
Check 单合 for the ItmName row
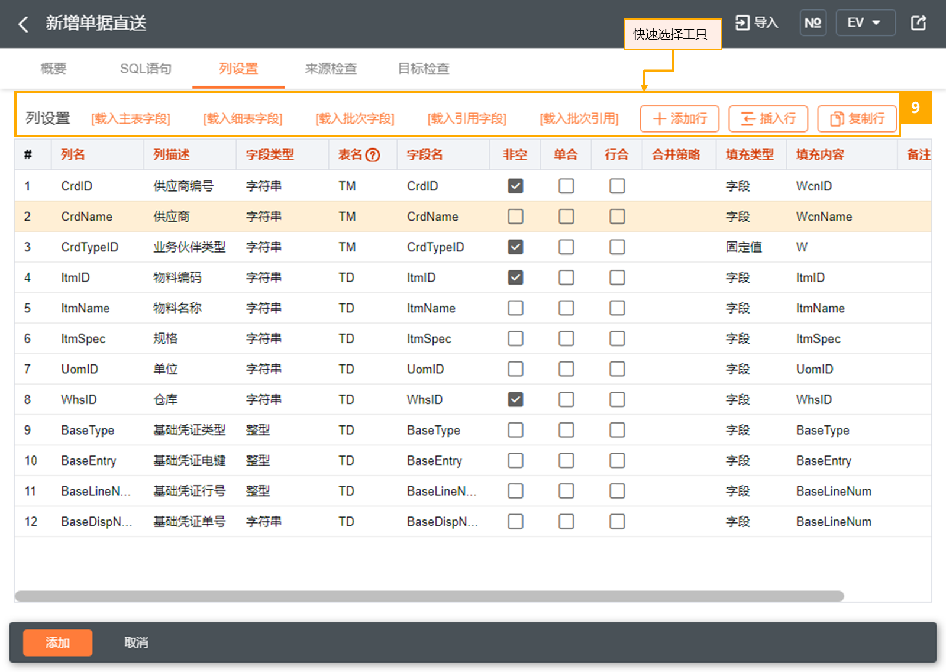566,308
